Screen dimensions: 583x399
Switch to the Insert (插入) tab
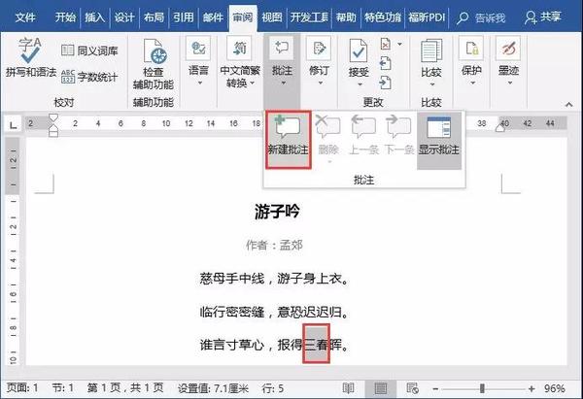tap(94, 17)
